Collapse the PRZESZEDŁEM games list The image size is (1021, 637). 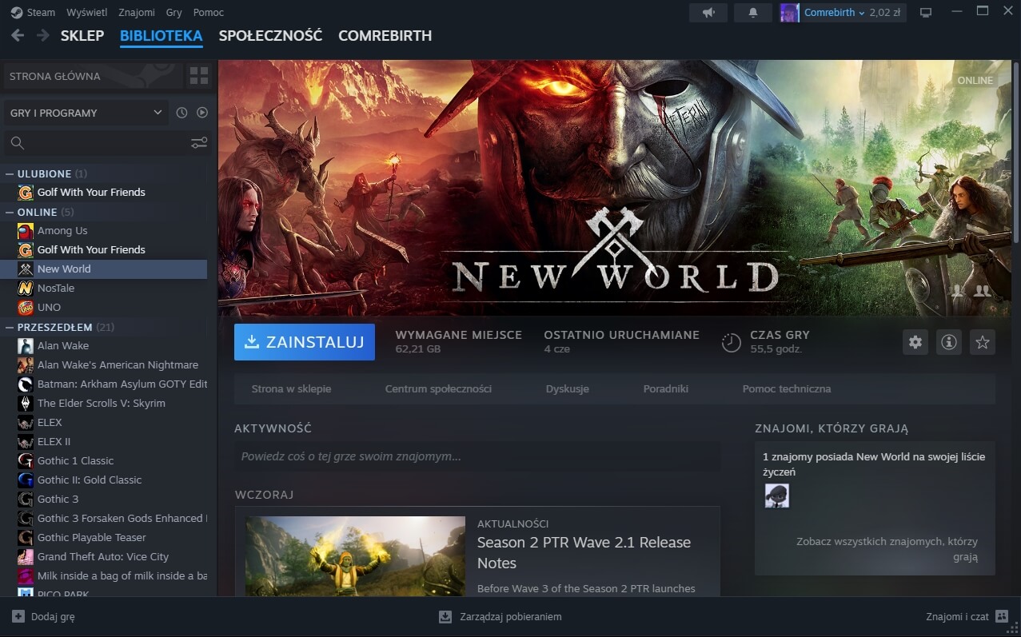8,327
